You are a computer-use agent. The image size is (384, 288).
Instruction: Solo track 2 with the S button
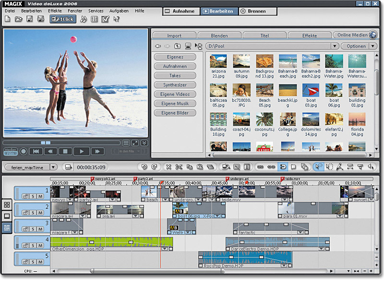pos(33,213)
